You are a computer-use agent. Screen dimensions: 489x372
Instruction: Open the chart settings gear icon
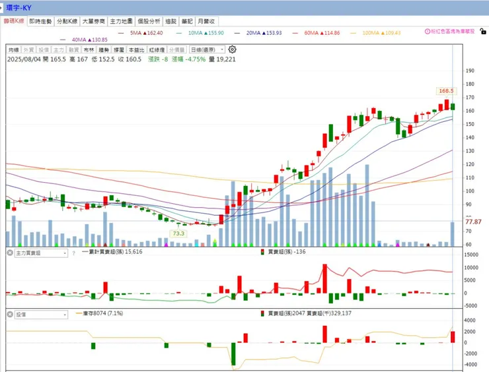click(232, 49)
